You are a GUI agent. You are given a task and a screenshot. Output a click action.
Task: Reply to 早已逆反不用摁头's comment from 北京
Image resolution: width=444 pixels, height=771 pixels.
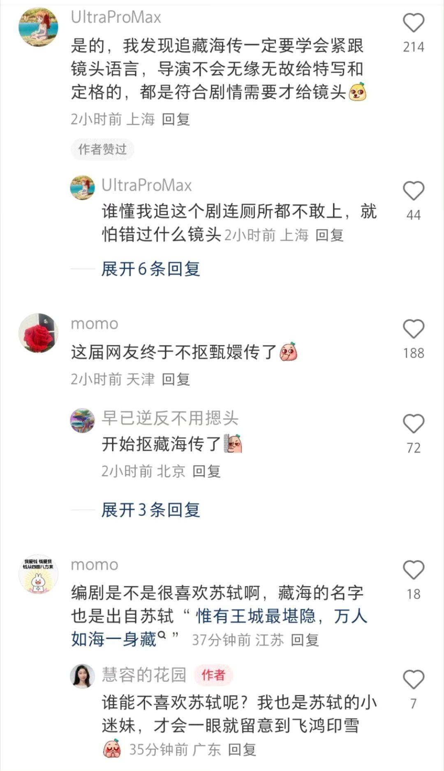pos(206,471)
